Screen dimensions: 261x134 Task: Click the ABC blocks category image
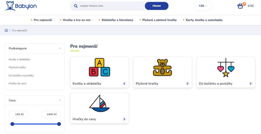tap(99, 67)
